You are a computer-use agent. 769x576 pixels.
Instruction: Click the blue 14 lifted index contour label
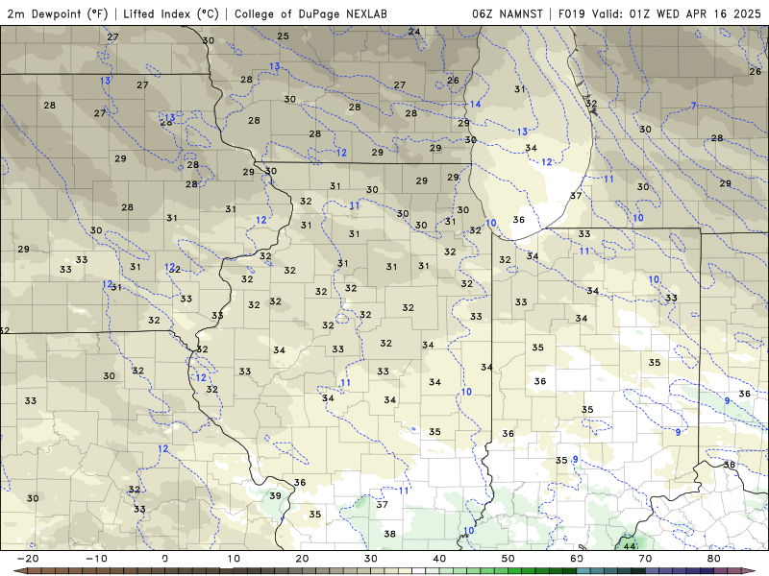(x=475, y=104)
